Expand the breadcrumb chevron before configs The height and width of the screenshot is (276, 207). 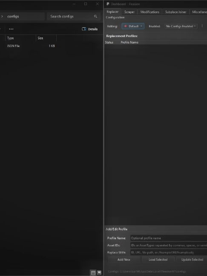point(2,16)
